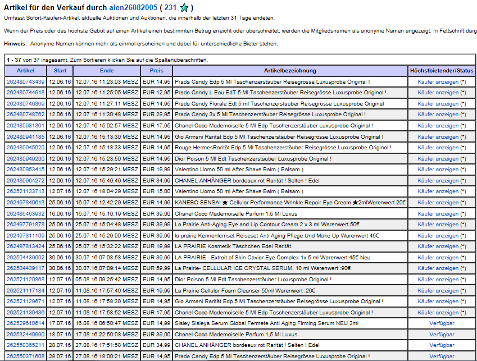Show buyer for Rouge Hermes row

pyautogui.click(x=438, y=148)
